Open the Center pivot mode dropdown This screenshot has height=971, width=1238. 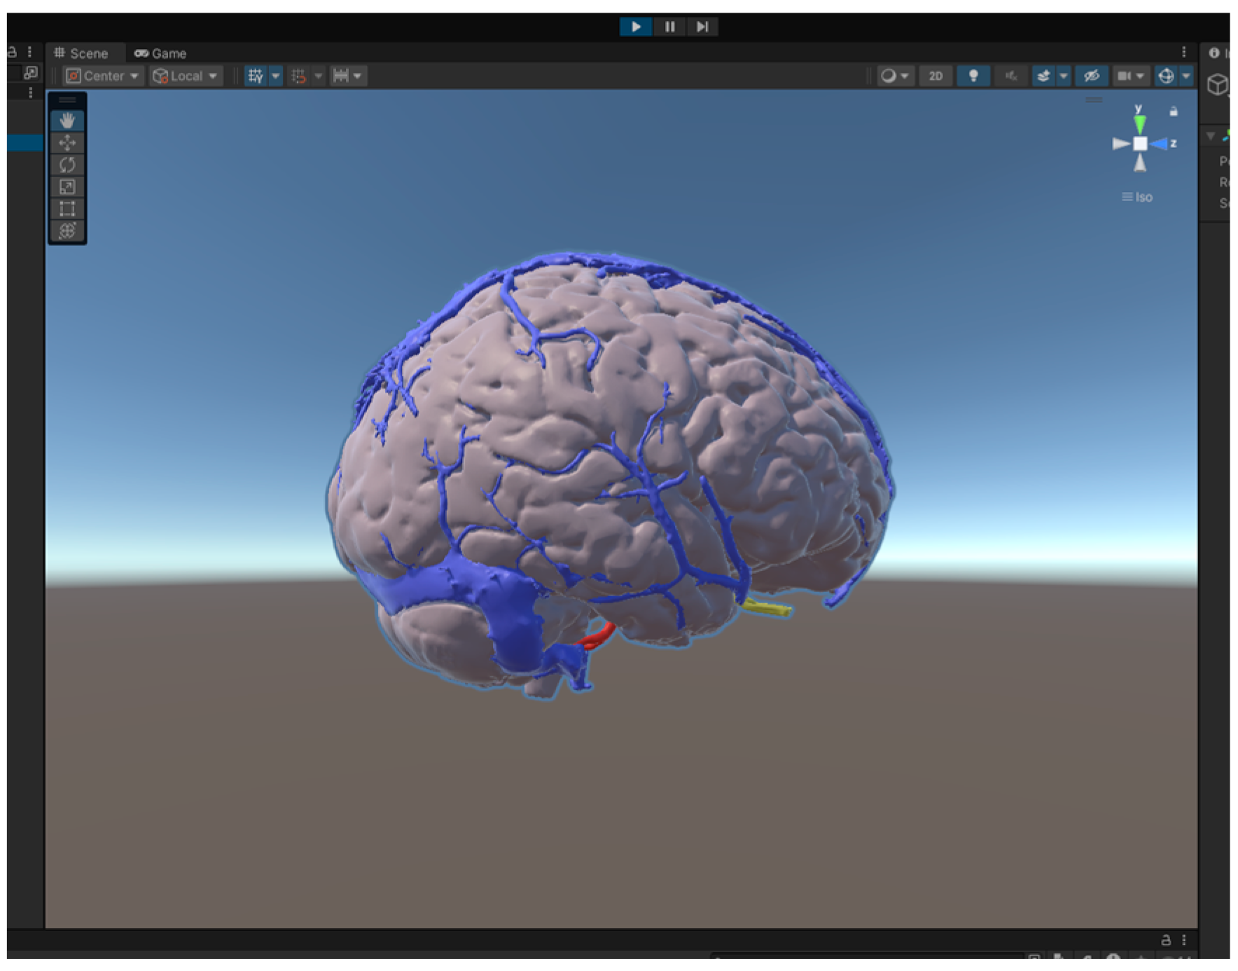click(103, 76)
